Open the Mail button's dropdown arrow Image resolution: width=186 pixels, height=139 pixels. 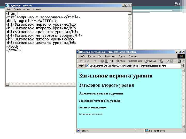pos(164,61)
